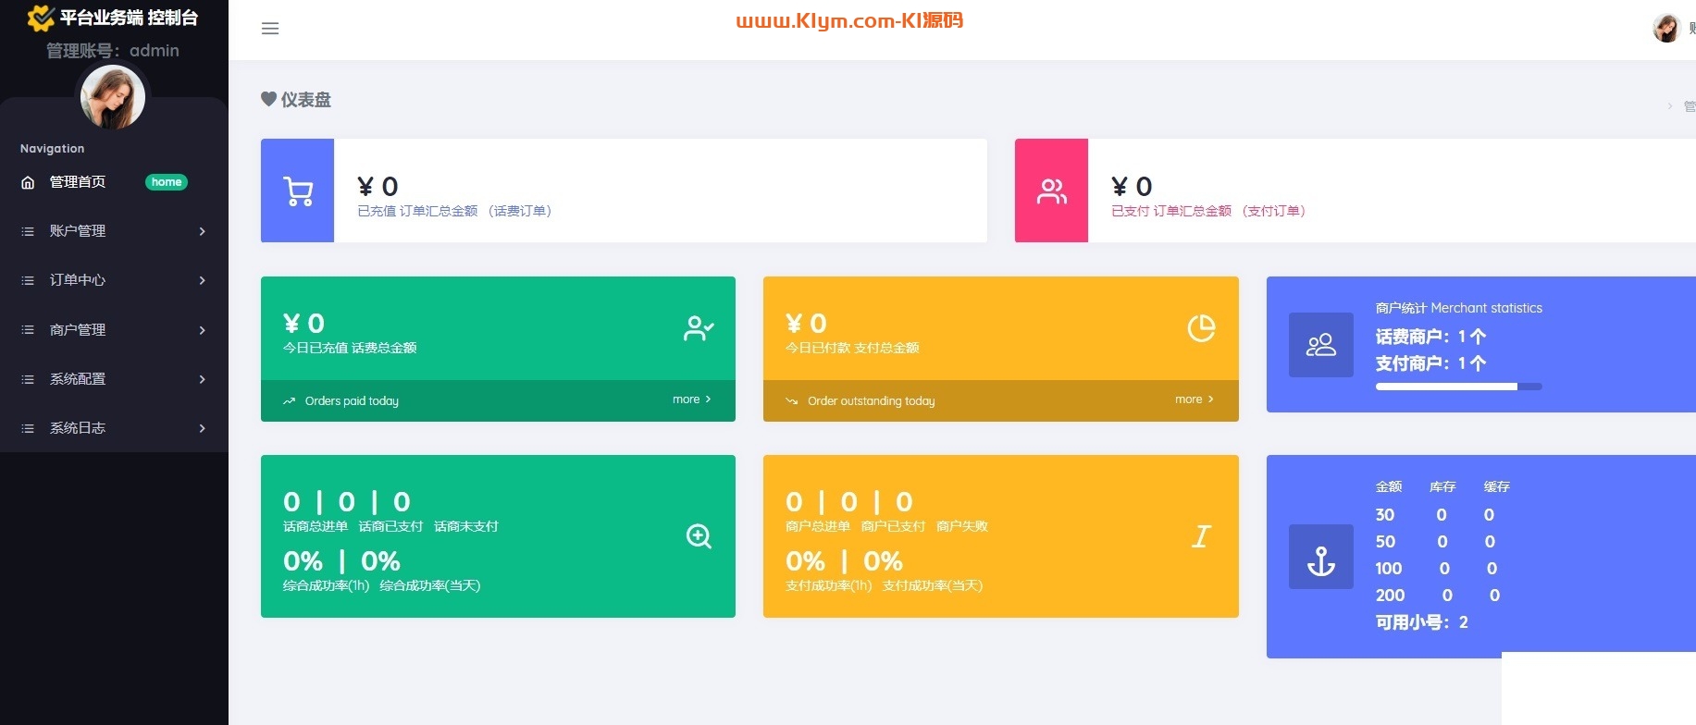Expand the 订单中心 submenu arrow
1696x725 pixels.
click(x=202, y=280)
